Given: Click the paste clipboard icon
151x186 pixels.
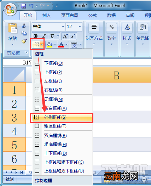Looking at the screenshot, I should click(12, 28).
